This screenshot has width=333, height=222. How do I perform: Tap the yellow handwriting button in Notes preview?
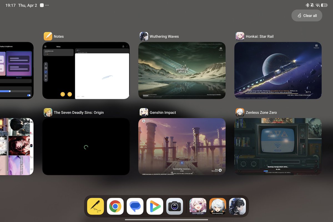70,94
